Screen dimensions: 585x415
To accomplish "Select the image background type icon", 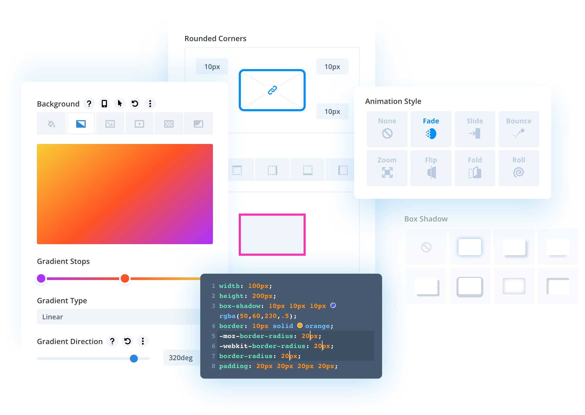I will pyautogui.click(x=110, y=123).
